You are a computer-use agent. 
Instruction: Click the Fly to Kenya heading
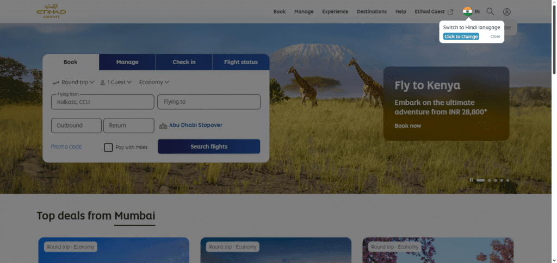coord(428,85)
